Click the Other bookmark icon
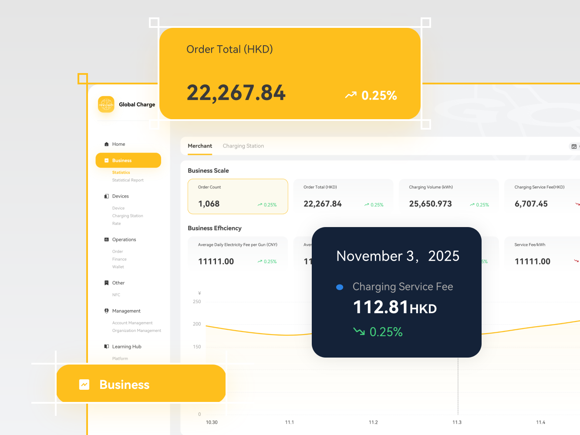The height and width of the screenshot is (435, 580). click(x=107, y=283)
